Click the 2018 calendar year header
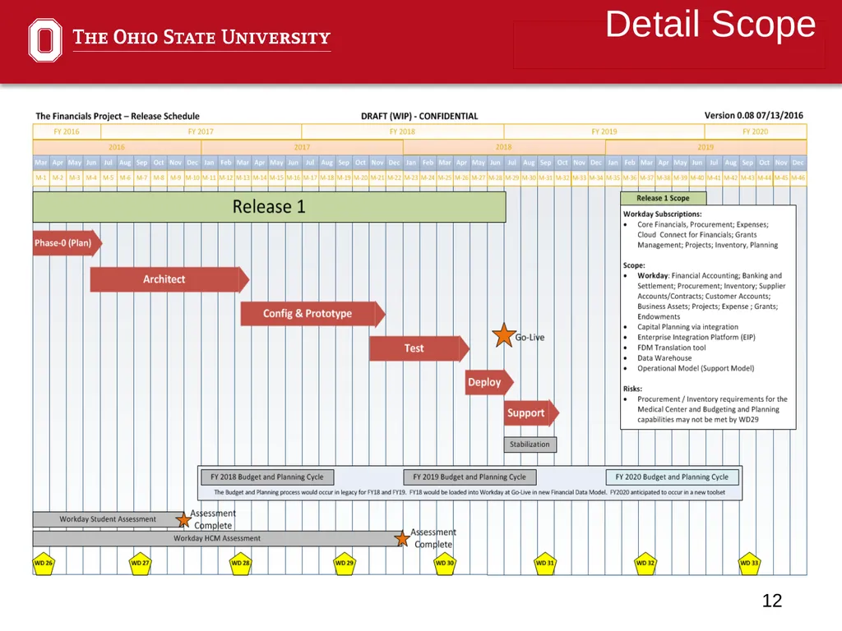The image size is (842, 631). pyautogui.click(x=504, y=147)
